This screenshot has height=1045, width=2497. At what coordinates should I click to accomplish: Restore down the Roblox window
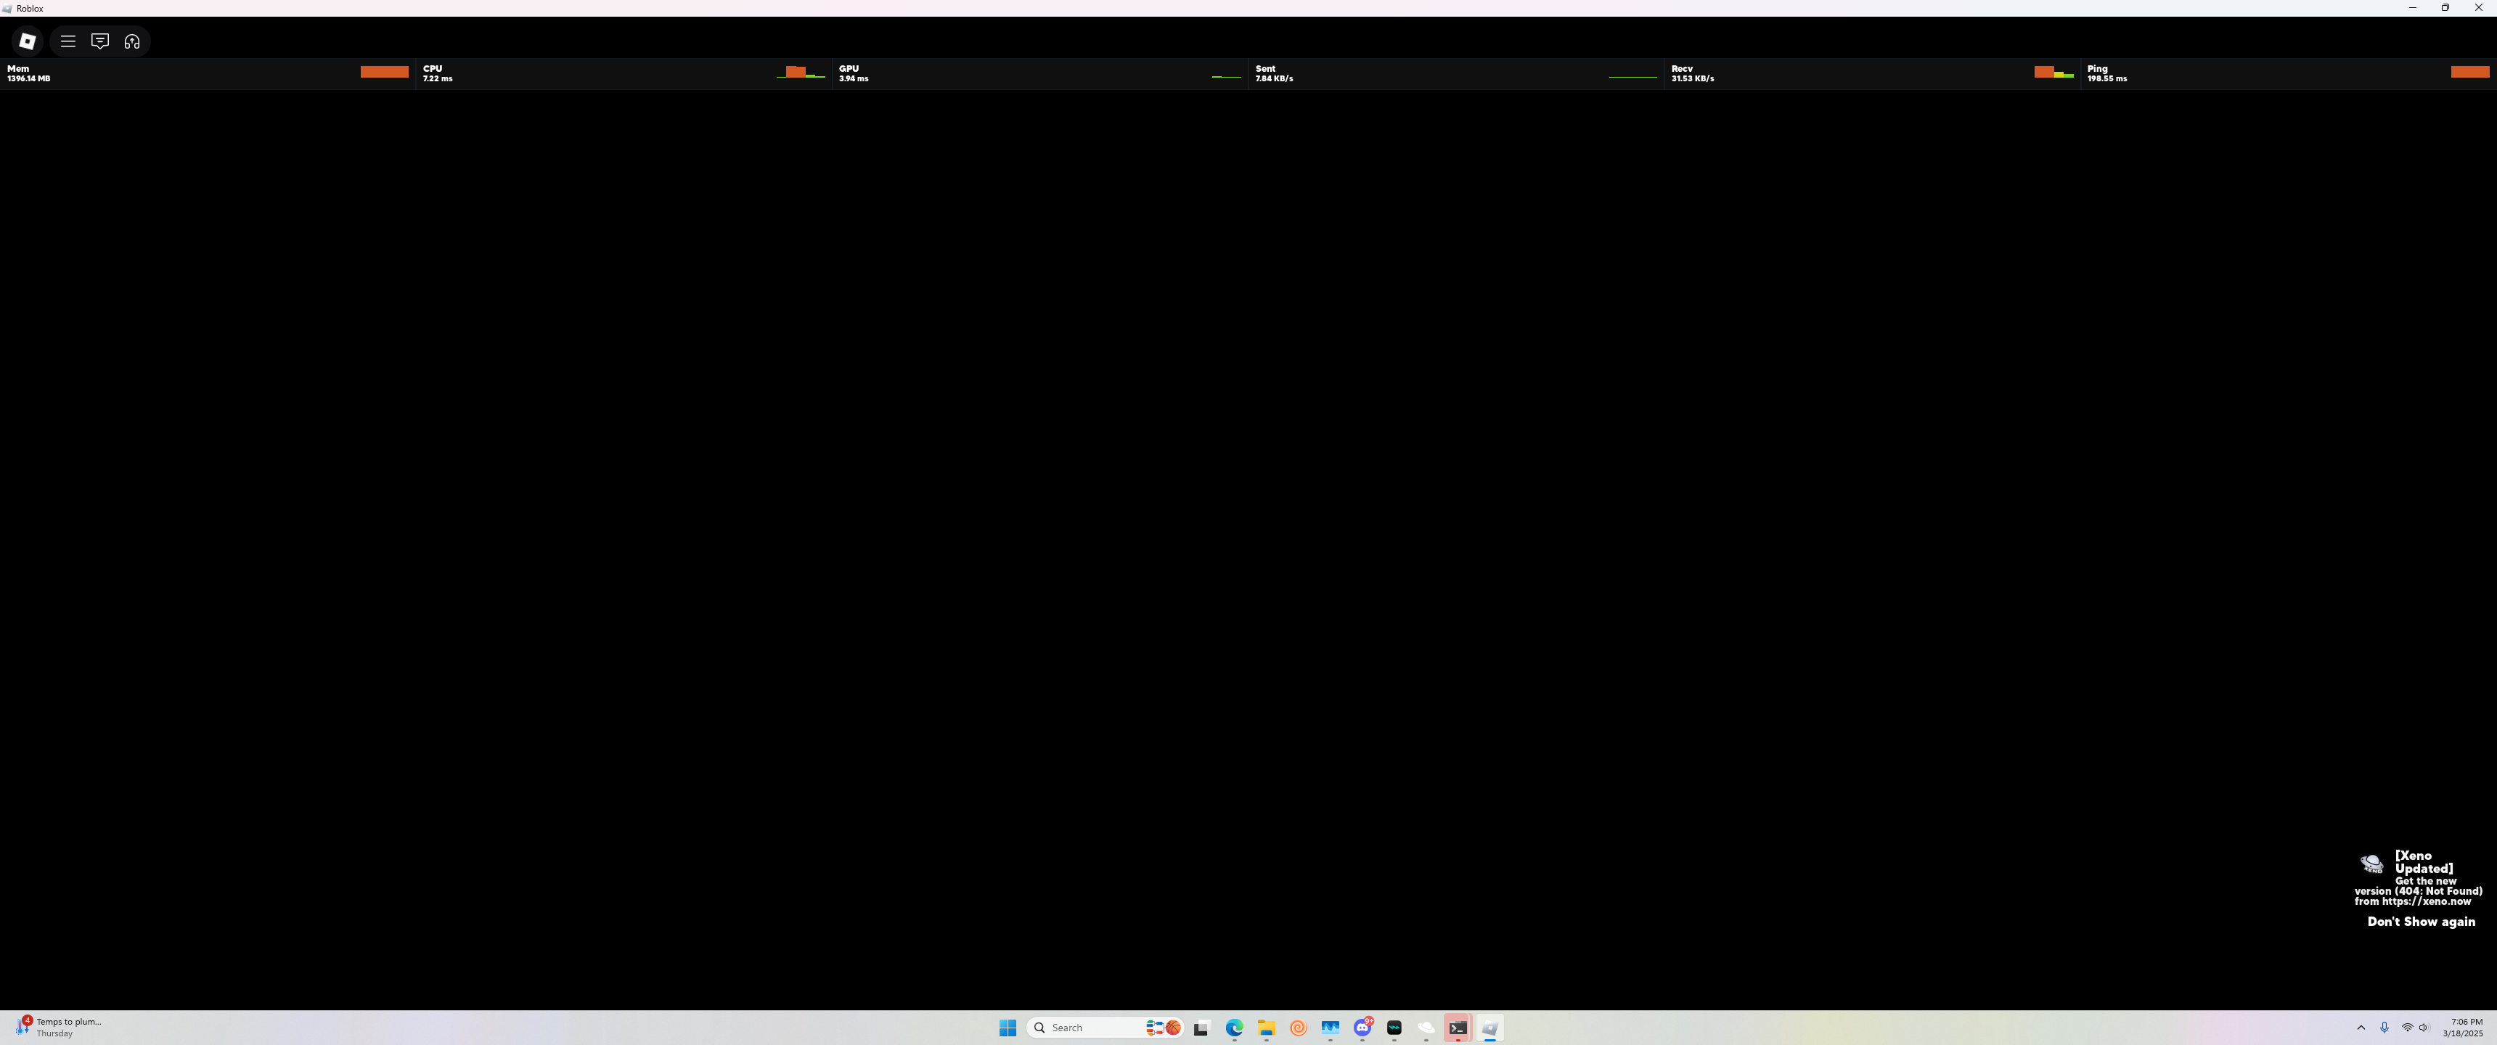point(2445,8)
